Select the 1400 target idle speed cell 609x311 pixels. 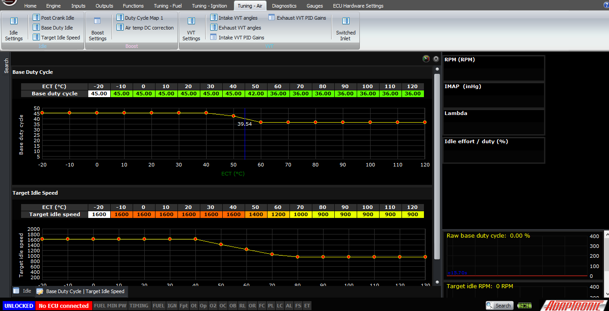click(x=256, y=214)
